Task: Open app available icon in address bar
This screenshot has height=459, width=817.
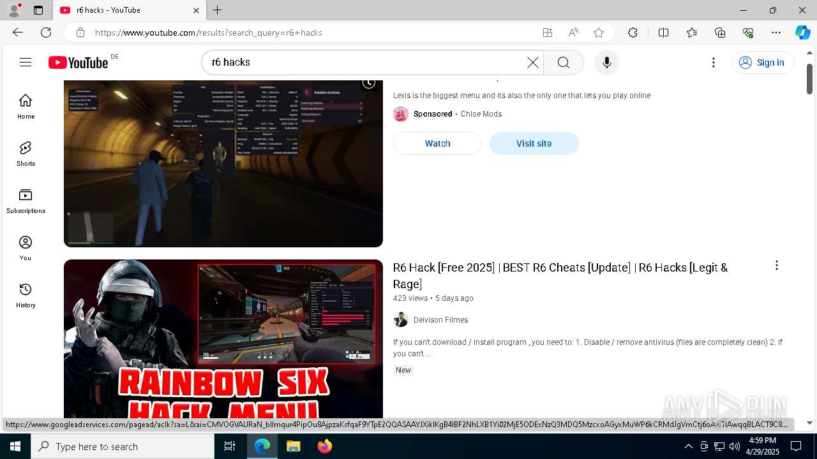Action: click(548, 33)
